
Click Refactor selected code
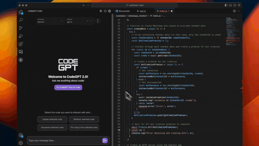click(84, 119)
